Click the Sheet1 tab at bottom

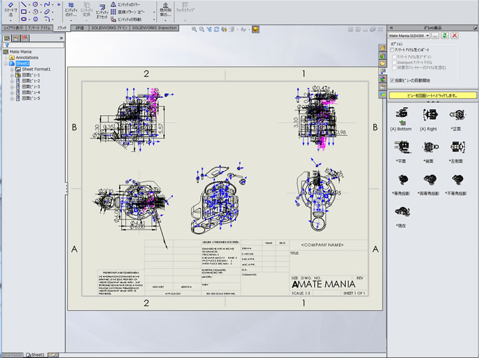point(35,355)
